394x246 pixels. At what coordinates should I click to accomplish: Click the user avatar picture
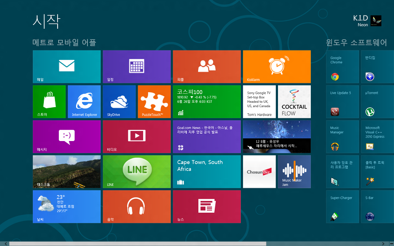tap(376, 21)
